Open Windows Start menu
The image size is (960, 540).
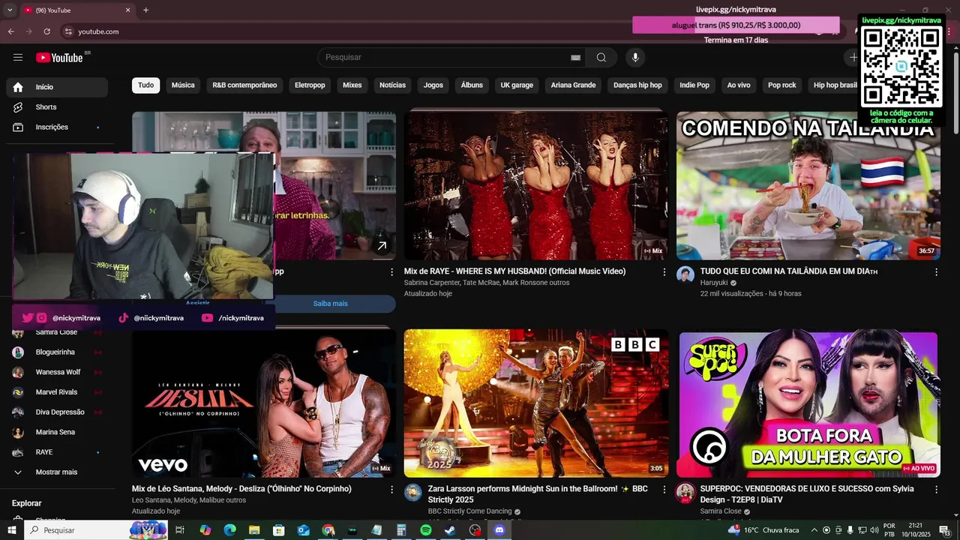coord(12,530)
